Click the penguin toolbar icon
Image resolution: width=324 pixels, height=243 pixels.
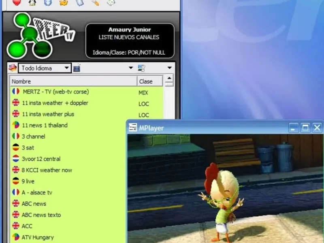point(32,2)
